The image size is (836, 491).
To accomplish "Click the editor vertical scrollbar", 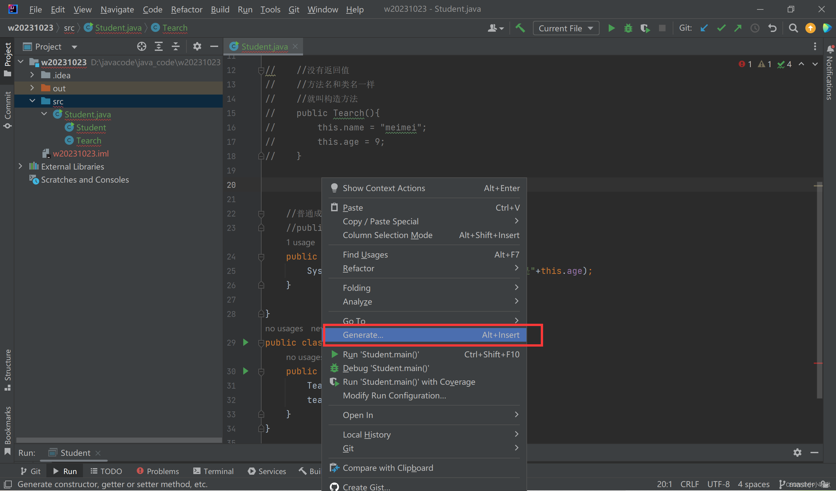I will tap(819, 290).
